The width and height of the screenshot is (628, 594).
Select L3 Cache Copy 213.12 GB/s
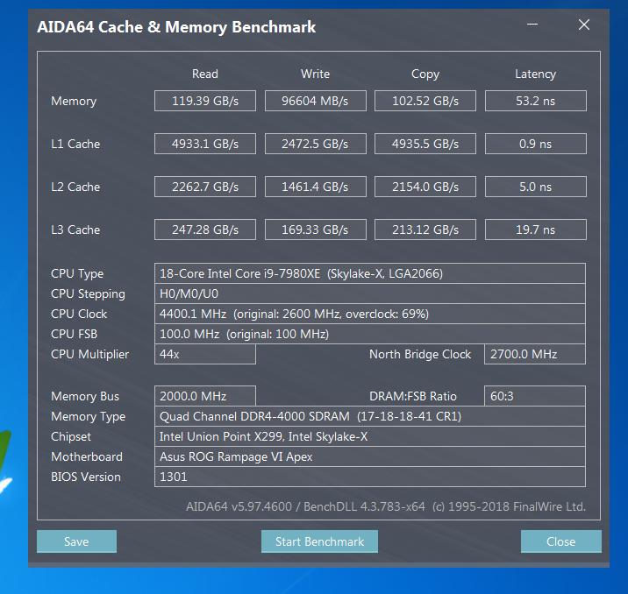(425, 230)
